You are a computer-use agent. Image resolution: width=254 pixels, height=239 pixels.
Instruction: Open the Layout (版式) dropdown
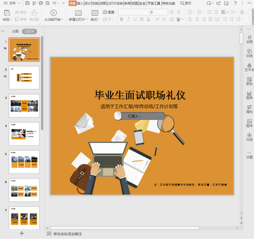(x=95, y=19)
